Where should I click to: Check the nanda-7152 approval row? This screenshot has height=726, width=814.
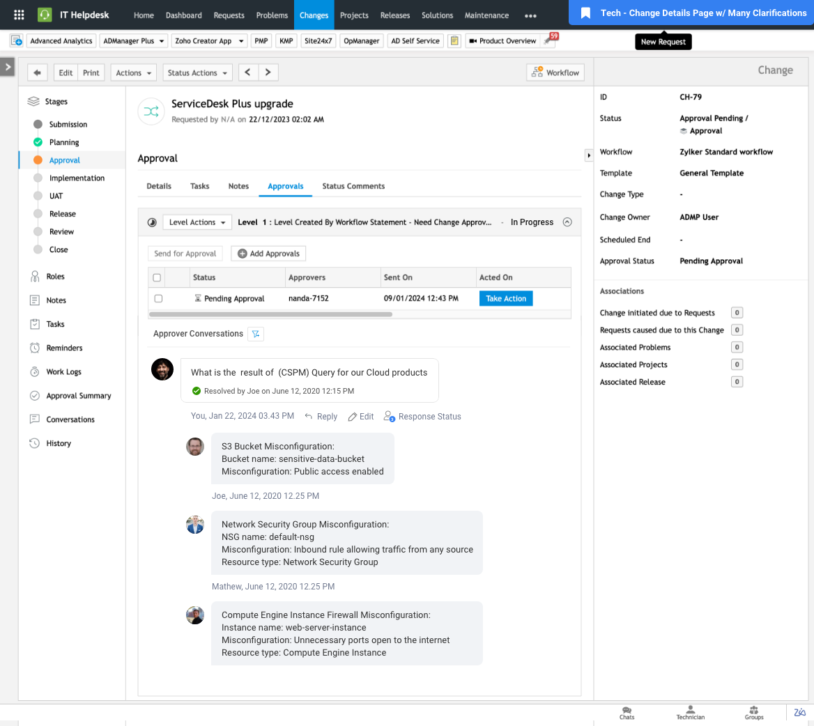click(x=158, y=298)
